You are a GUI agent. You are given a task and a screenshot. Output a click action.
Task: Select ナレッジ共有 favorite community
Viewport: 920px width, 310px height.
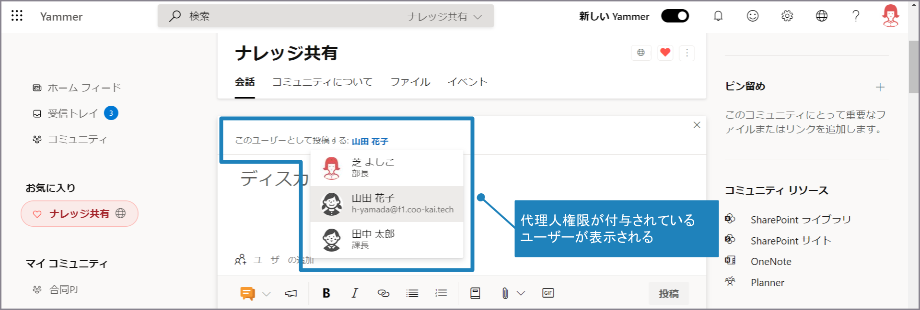[x=80, y=213]
